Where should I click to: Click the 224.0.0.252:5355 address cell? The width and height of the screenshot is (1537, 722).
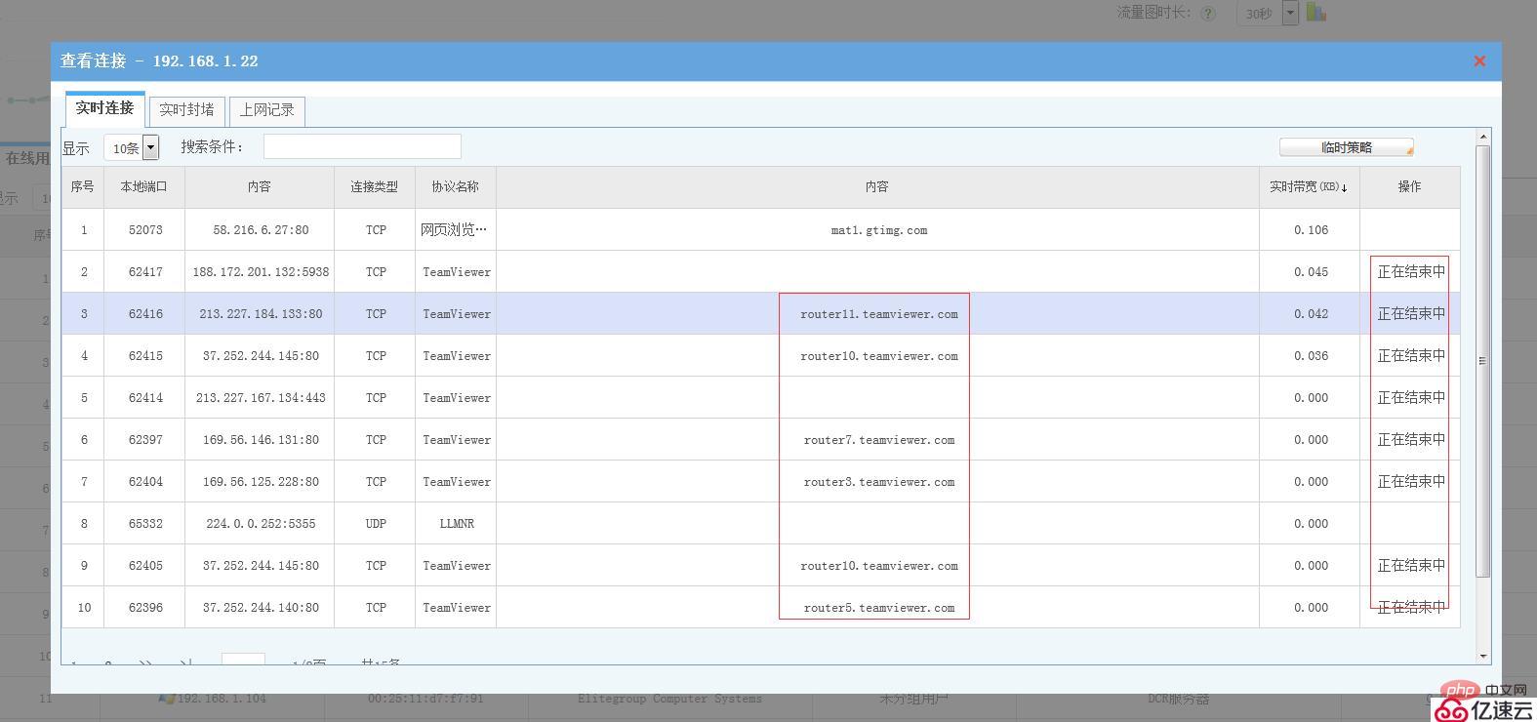tap(261, 524)
